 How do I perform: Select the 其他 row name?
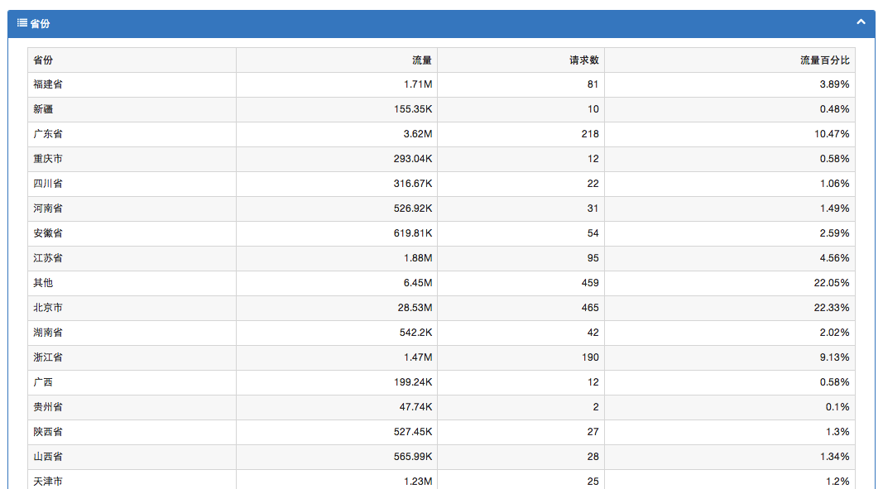(x=43, y=283)
